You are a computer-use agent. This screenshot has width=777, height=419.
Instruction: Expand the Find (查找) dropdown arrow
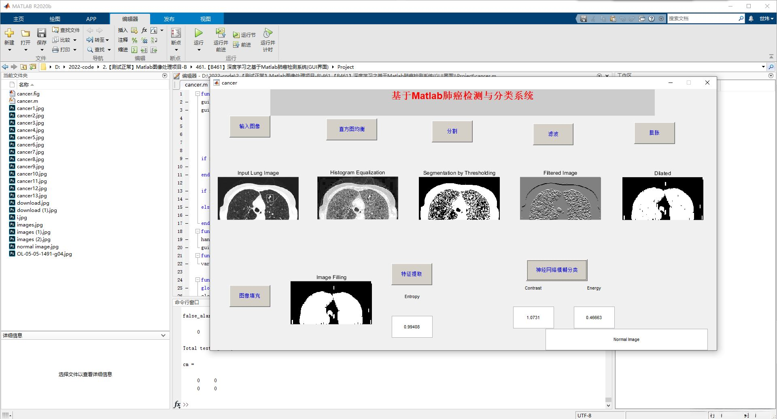109,50
